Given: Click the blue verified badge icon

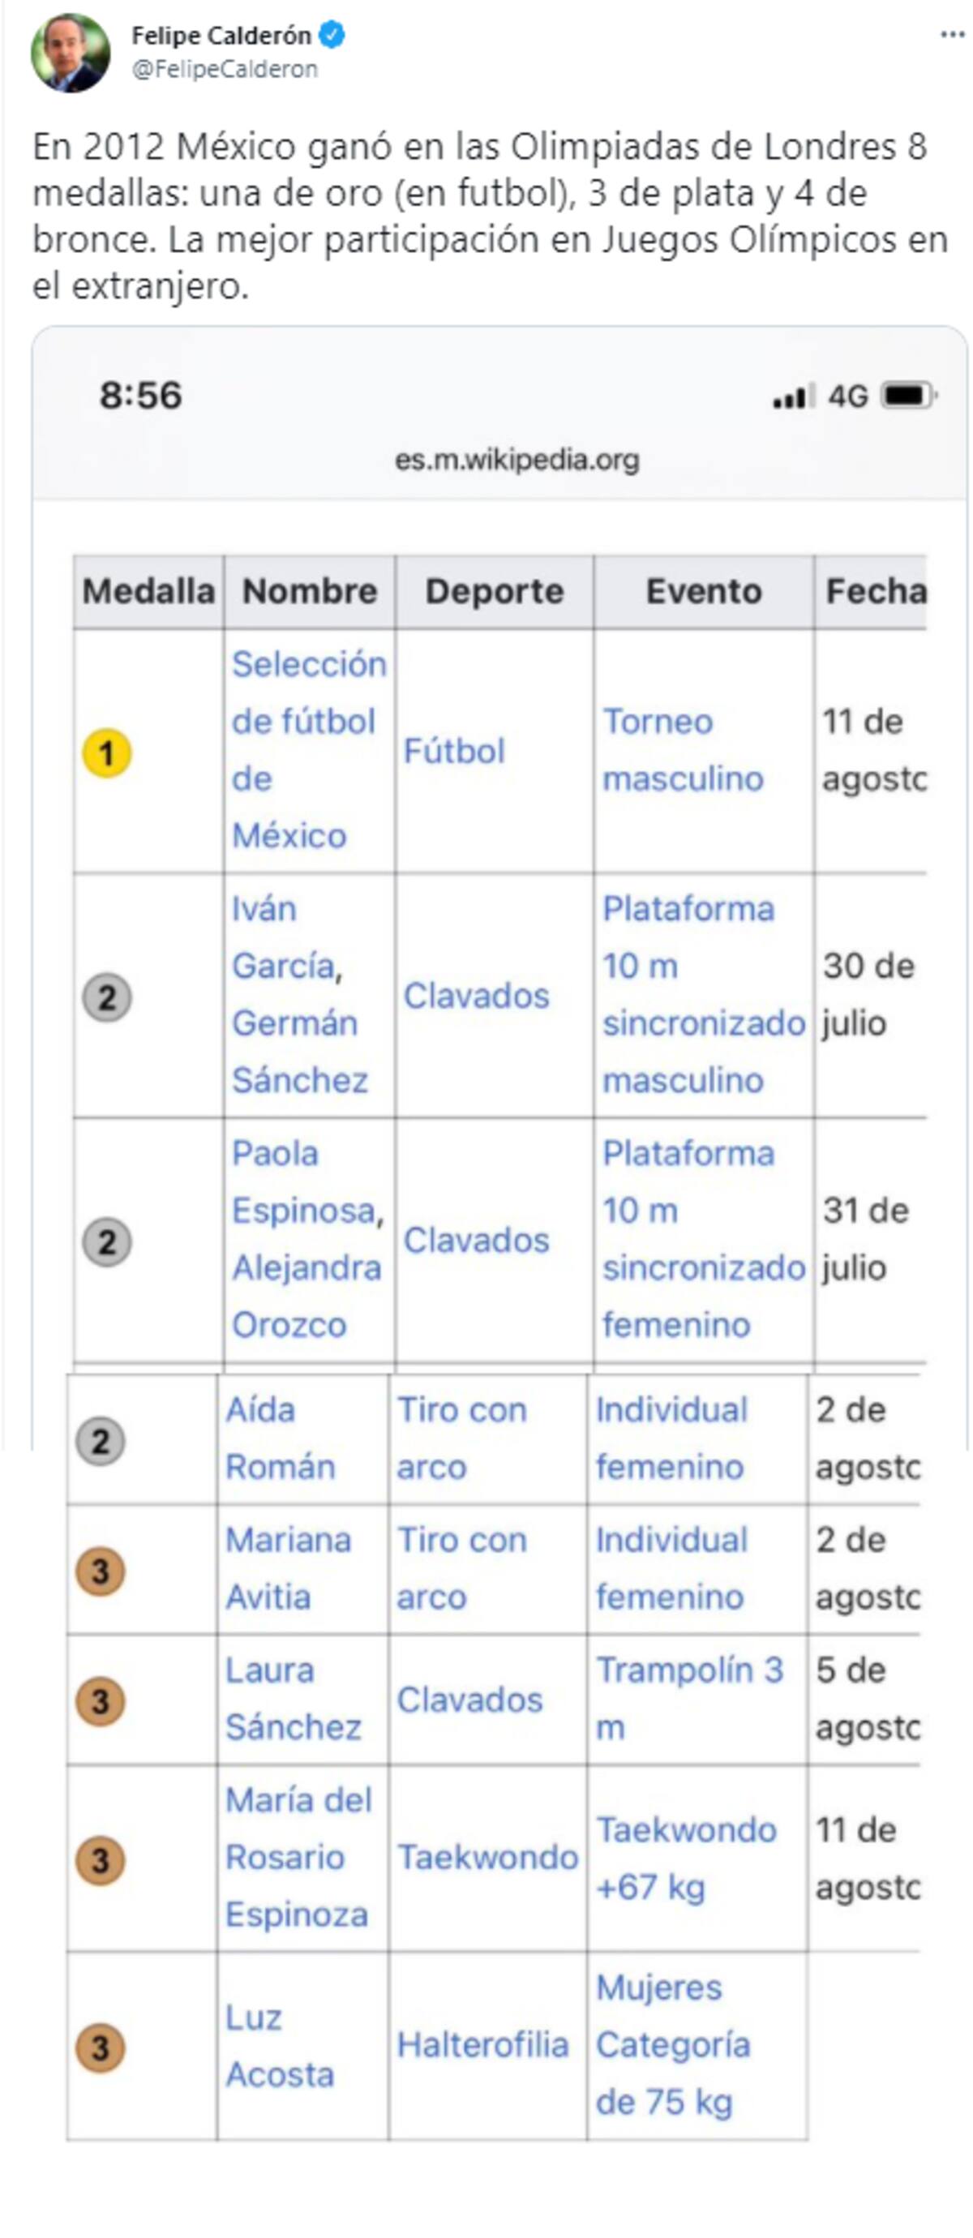Looking at the screenshot, I should [x=332, y=35].
